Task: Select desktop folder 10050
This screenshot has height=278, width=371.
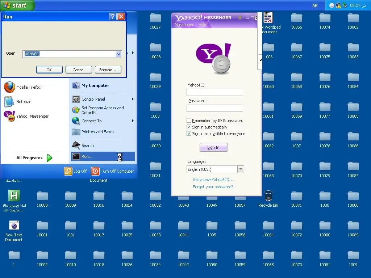Action: (212, 259)
